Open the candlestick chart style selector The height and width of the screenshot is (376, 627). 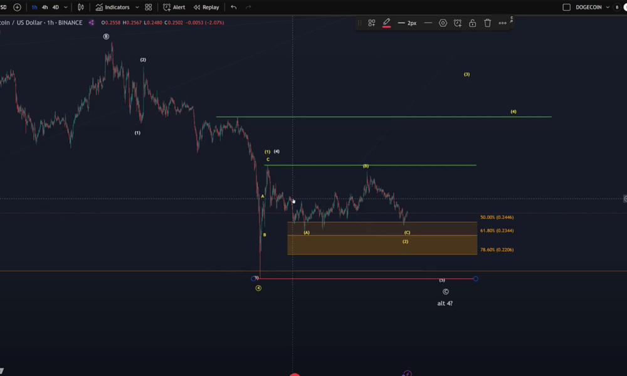[x=80, y=8]
